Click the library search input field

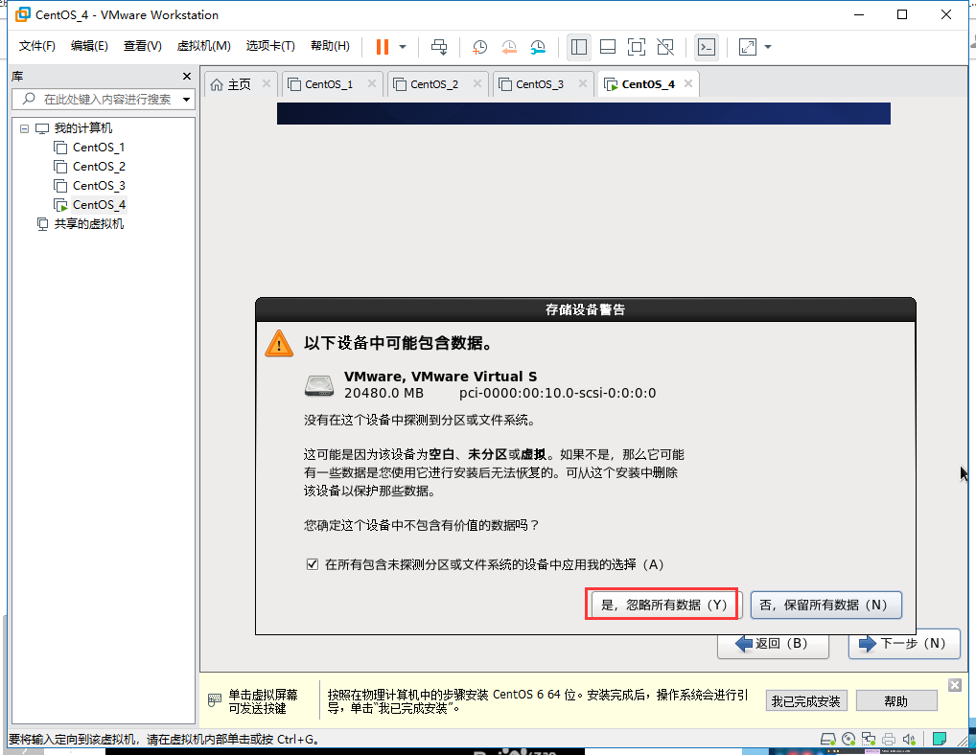point(103,100)
